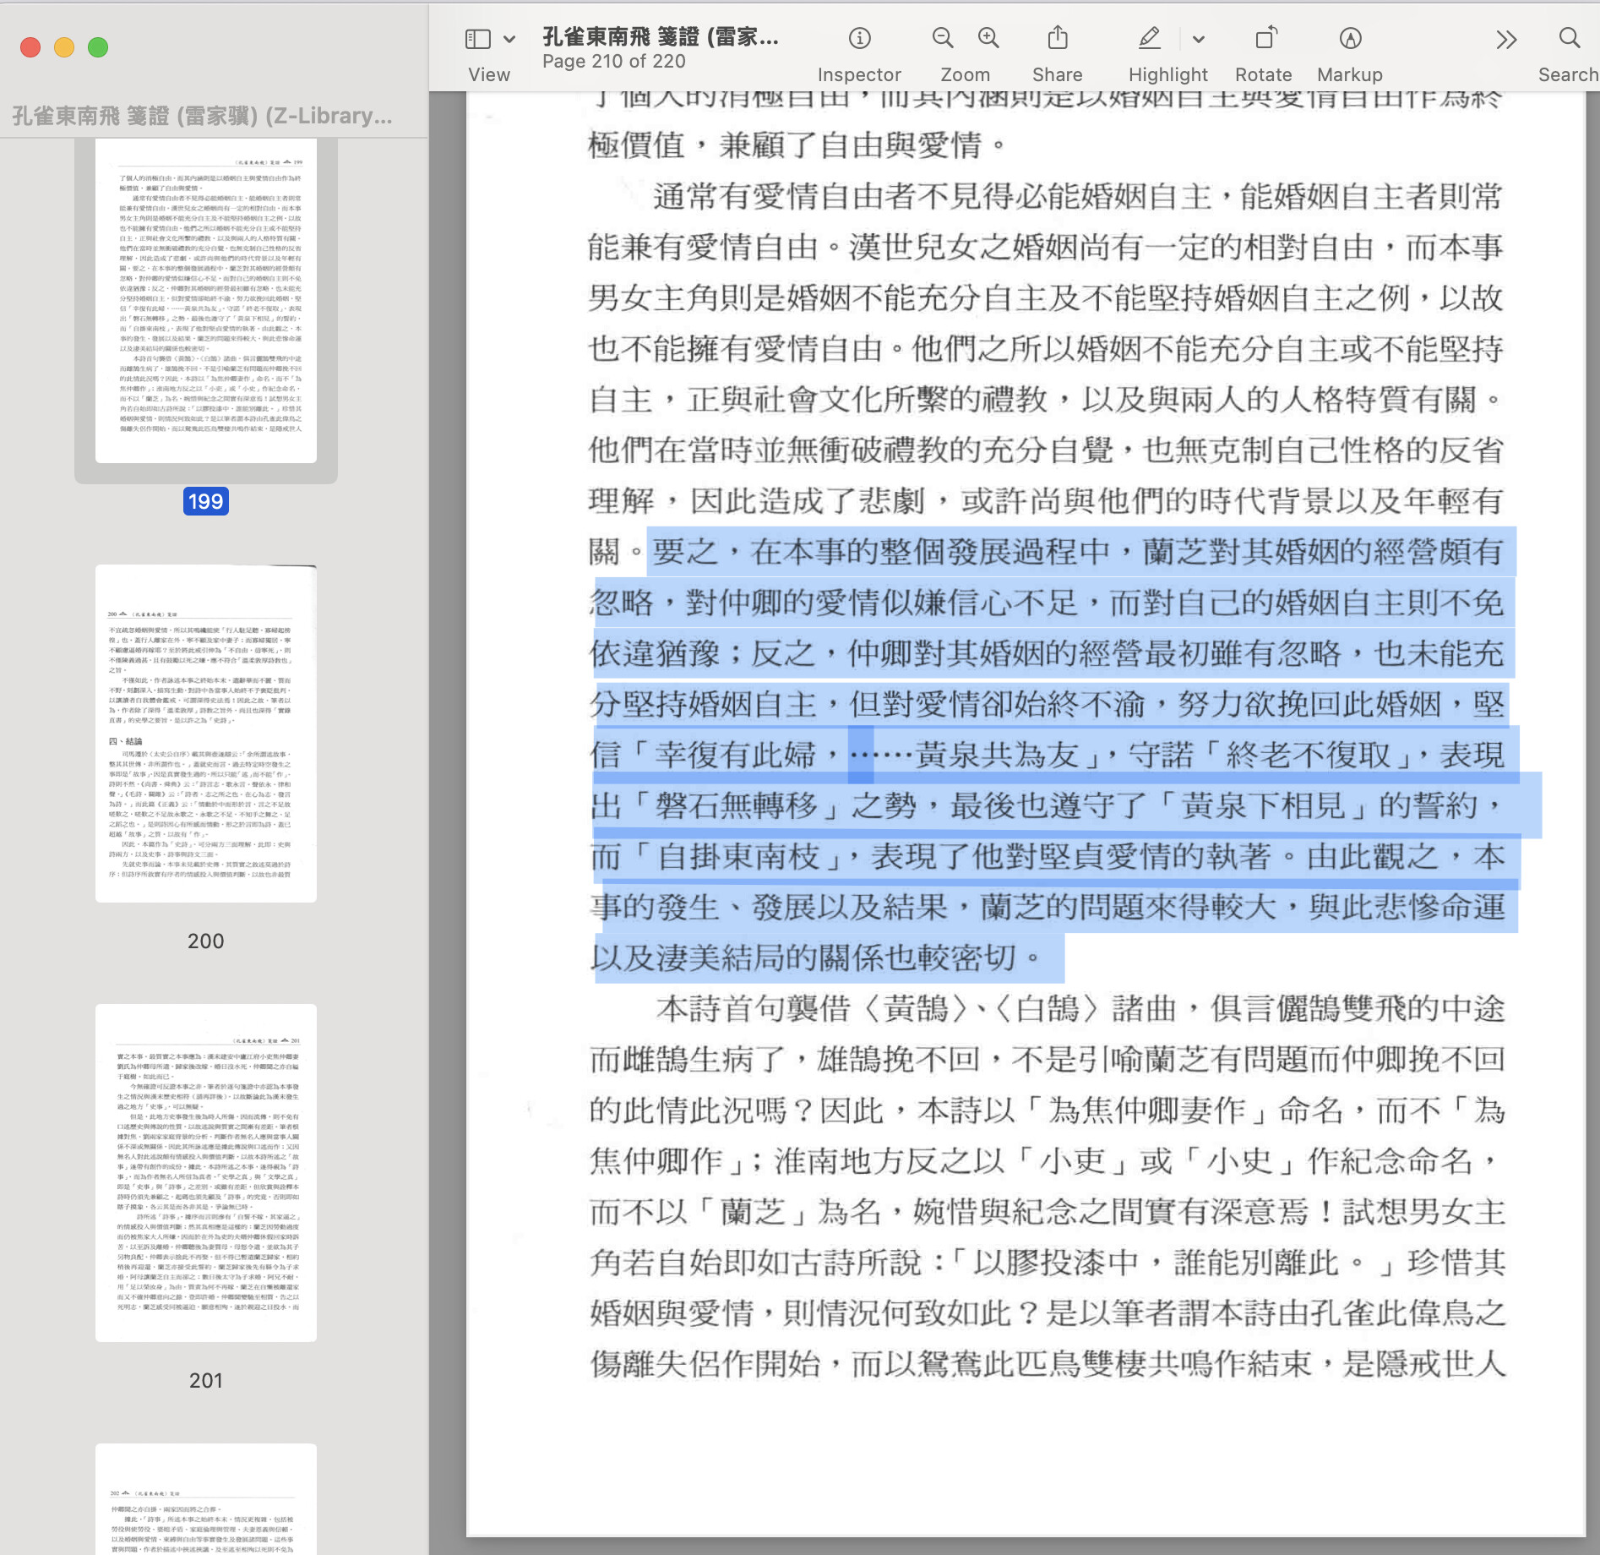
Task: Click the sidebar View icon
Action: (x=478, y=38)
